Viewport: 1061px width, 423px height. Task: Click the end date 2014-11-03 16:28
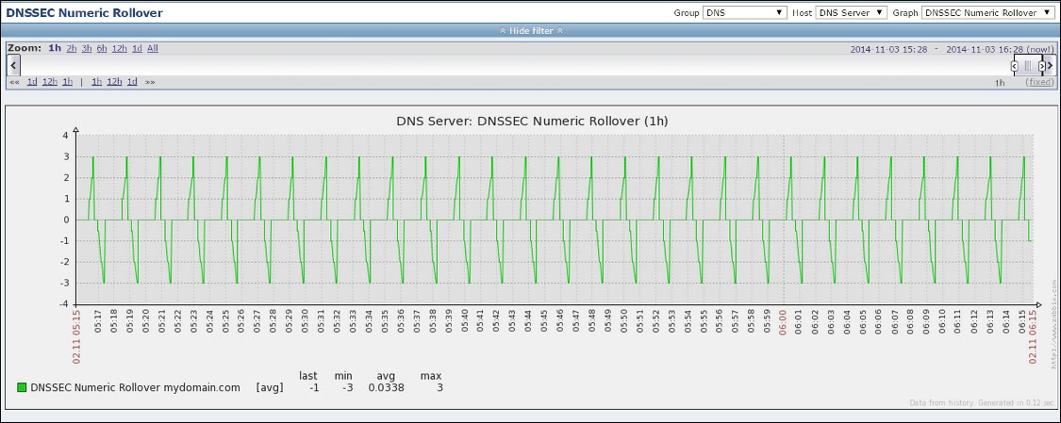(x=985, y=48)
